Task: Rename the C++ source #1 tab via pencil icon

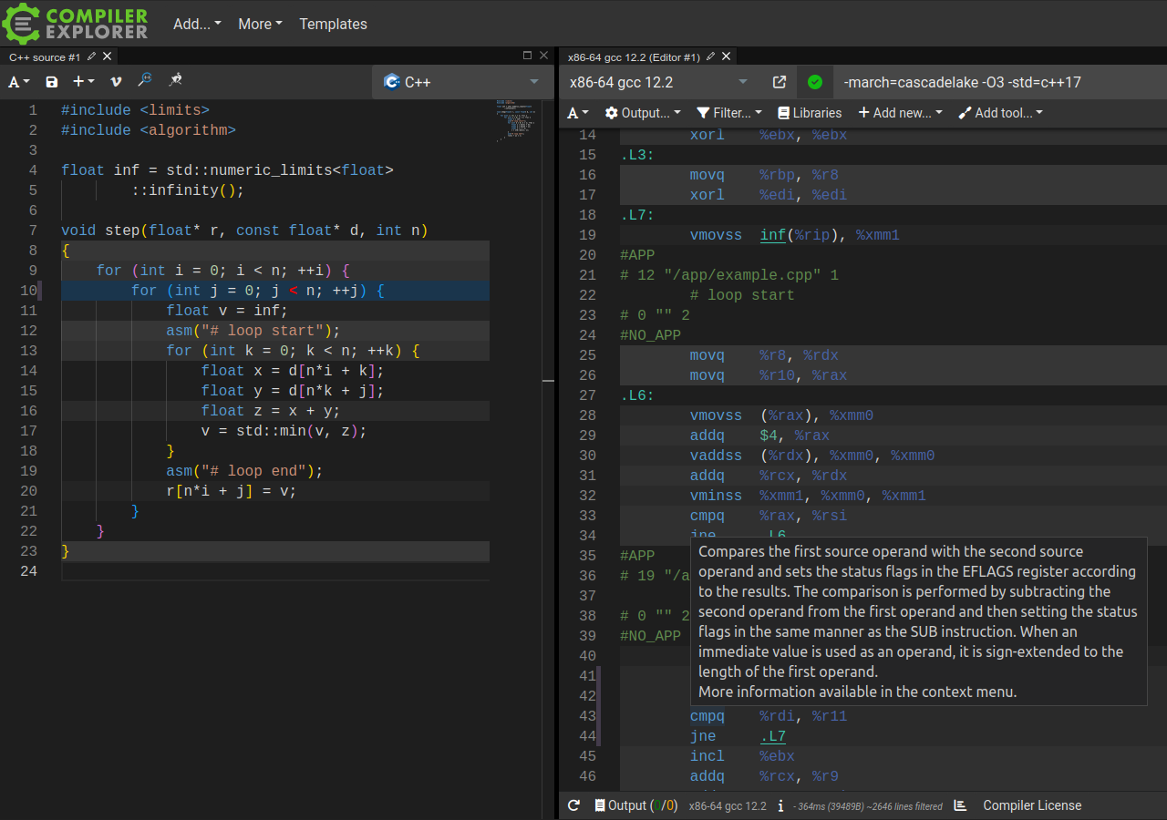Action: [x=91, y=56]
